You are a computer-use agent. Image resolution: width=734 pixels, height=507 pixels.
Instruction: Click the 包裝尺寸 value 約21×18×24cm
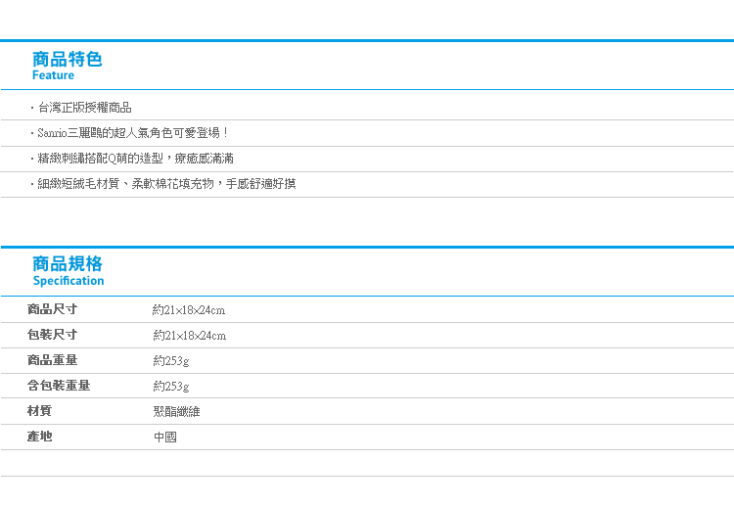(x=189, y=335)
